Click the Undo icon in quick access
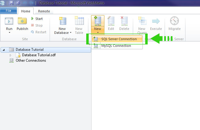200x130 pixels. point(25,3)
